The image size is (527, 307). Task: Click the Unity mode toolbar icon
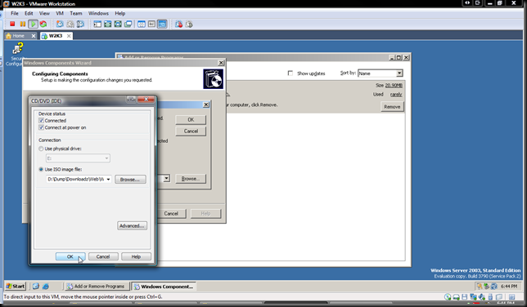pyautogui.click(x=128, y=24)
